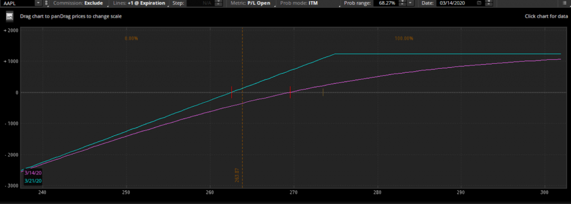Click the red breakeven marker on magenta line
The height and width of the screenshot is (204, 571).
pos(290,92)
